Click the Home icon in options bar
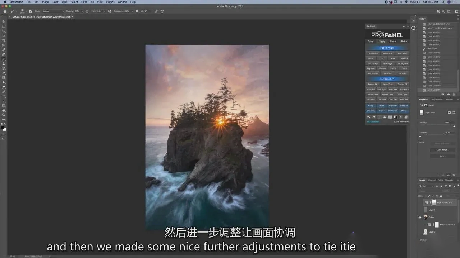The image size is (460, 258). coord(5,11)
